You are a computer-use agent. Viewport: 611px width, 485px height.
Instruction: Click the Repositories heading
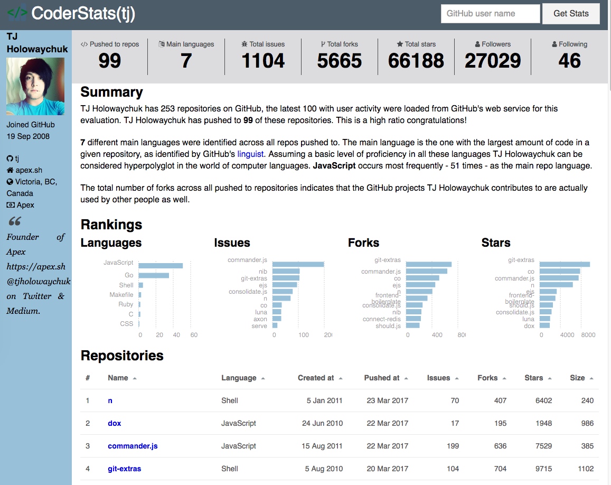(x=122, y=356)
